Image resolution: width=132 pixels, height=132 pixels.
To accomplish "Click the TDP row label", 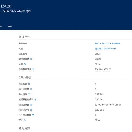I will click(x=21, y=120).
